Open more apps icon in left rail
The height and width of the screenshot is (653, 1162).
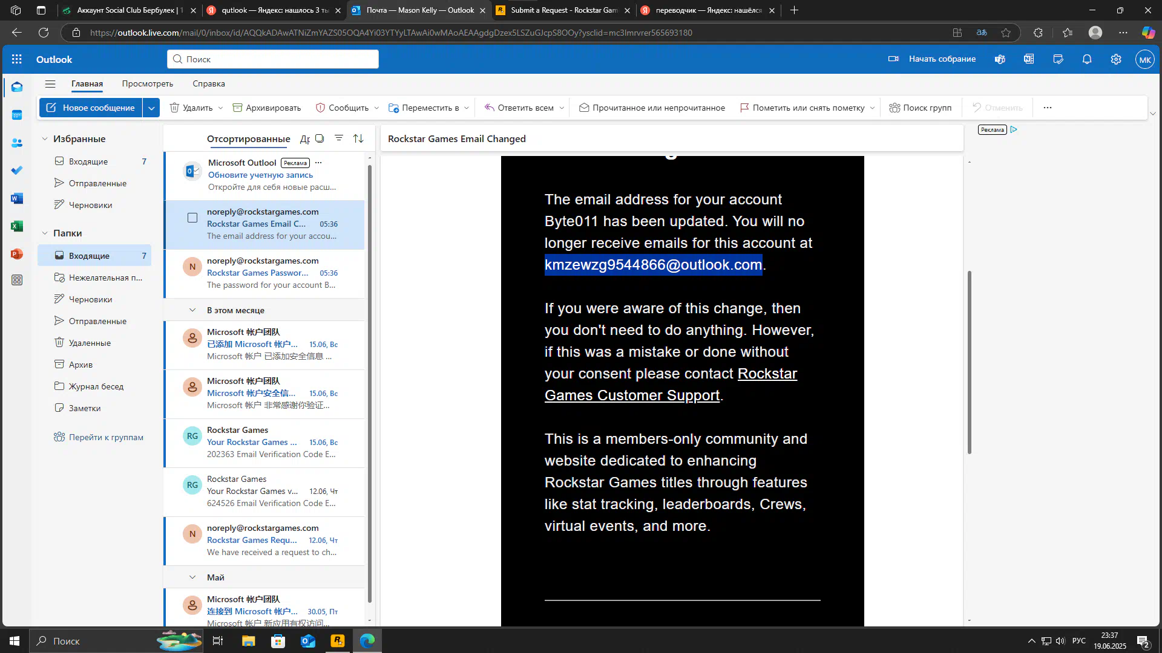tap(17, 280)
